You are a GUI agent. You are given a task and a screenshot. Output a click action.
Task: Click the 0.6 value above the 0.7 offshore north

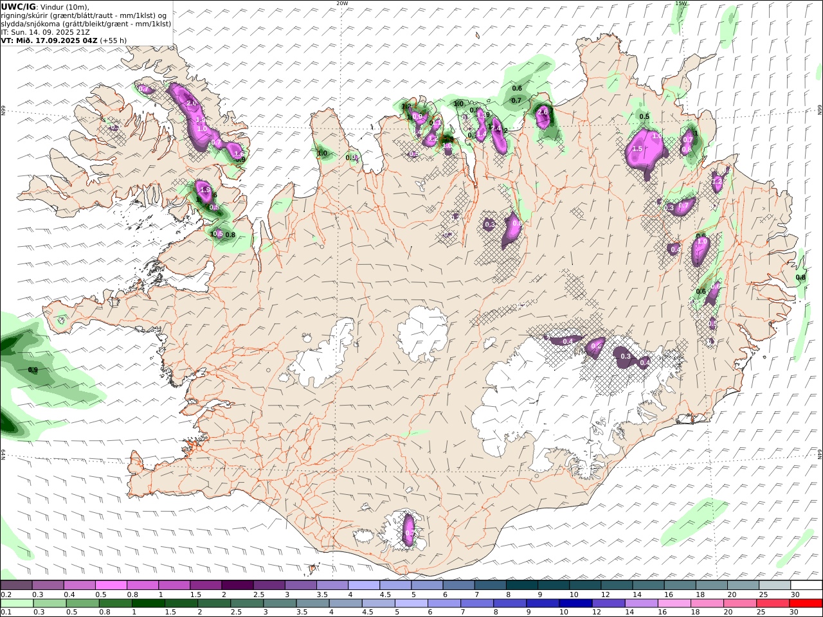(x=516, y=88)
